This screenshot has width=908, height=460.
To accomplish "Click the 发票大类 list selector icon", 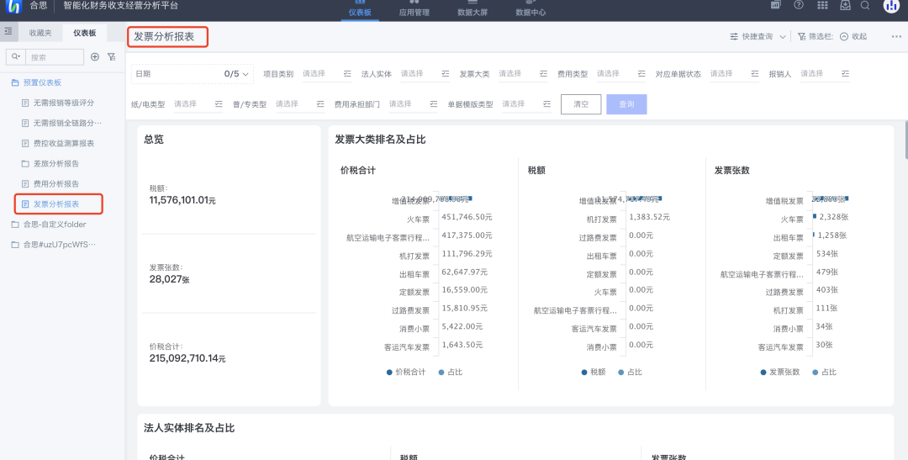I will [544, 73].
